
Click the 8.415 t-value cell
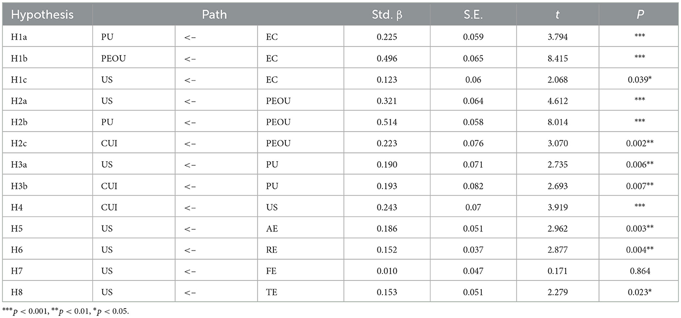(557, 58)
